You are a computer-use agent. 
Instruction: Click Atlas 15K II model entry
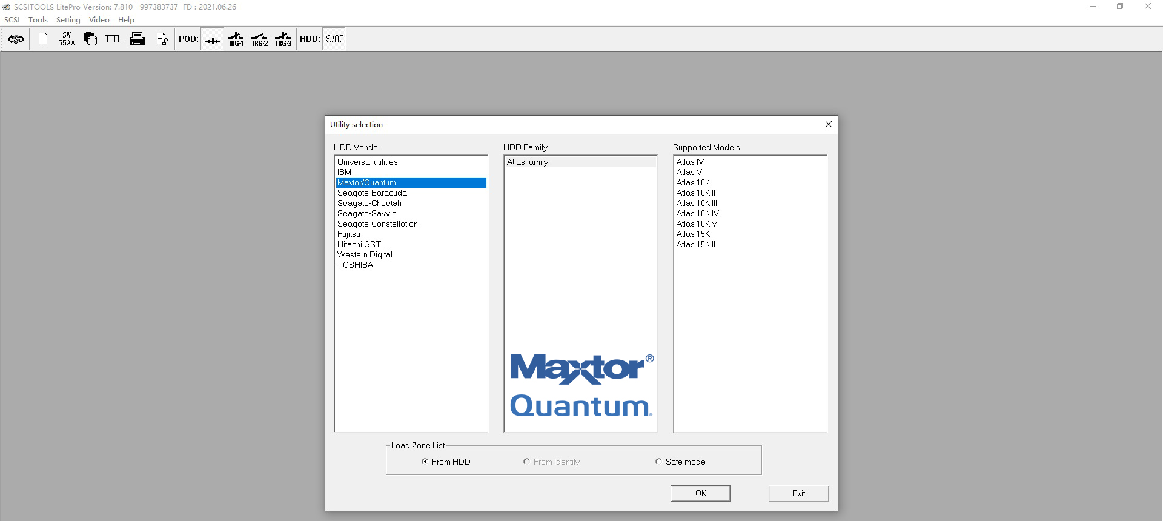(x=750, y=244)
